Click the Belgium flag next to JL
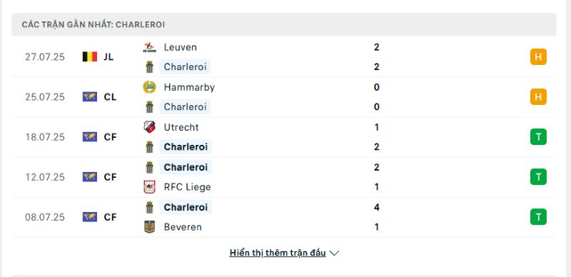 tap(90, 56)
